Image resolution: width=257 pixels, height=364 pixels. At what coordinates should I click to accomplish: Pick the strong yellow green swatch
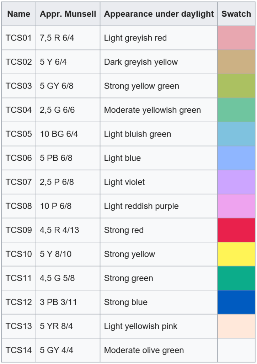(236, 86)
